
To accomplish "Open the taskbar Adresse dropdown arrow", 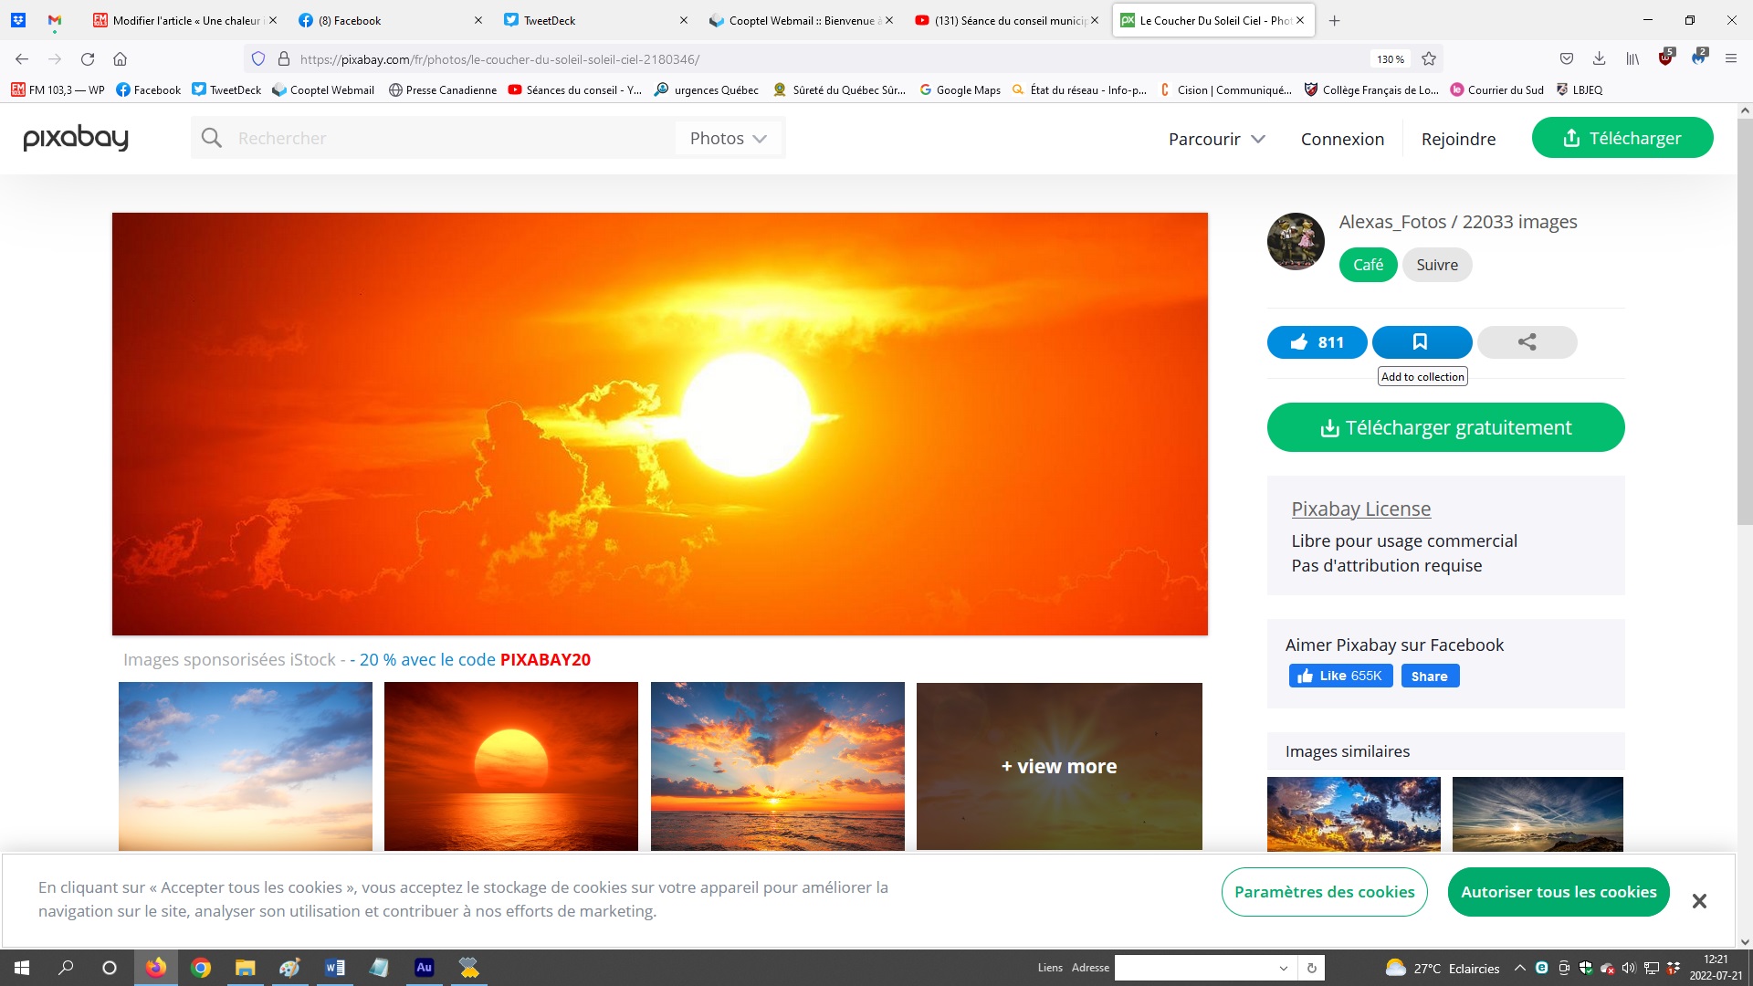I will [x=1283, y=968].
